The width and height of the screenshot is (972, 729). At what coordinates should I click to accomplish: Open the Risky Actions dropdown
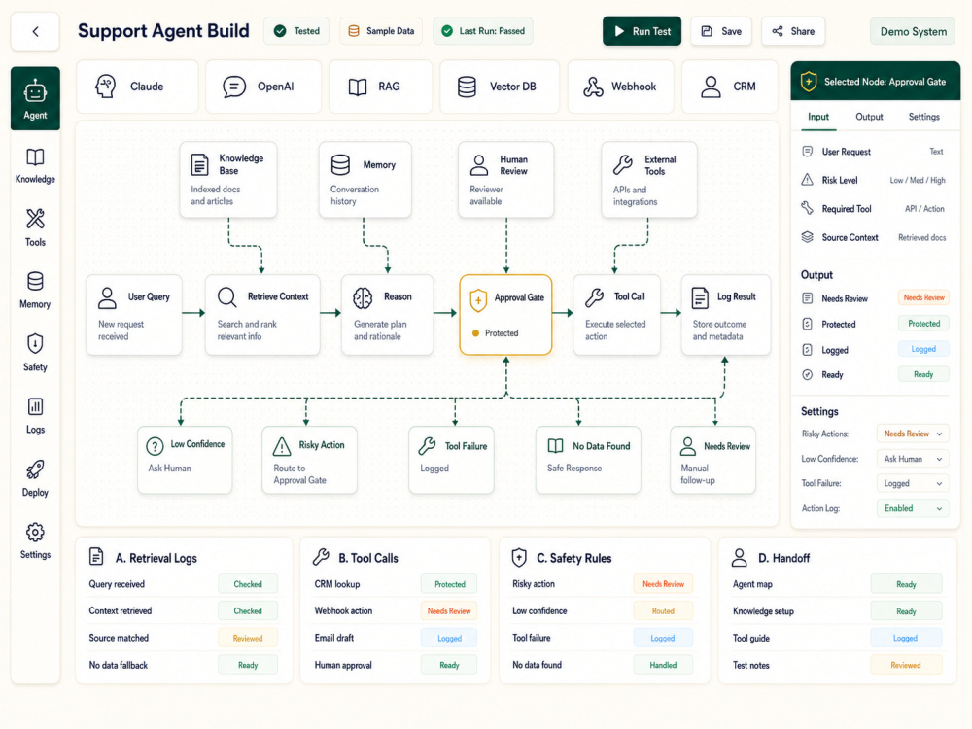pyautogui.click(x=913, y=434)
